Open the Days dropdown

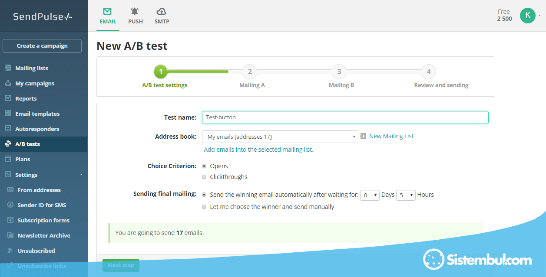(x=370, y=196)
